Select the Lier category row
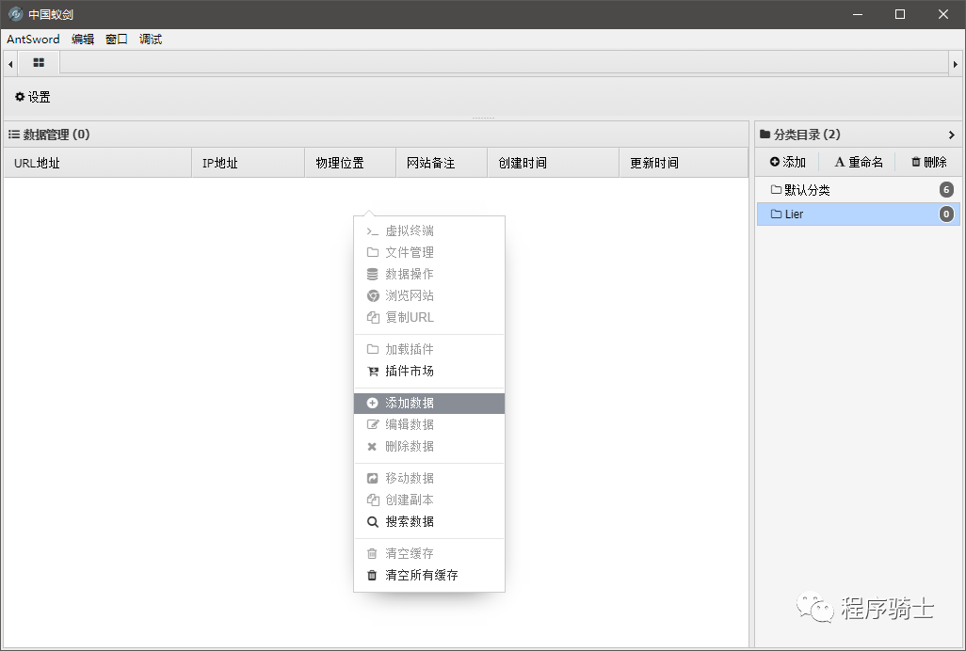The width and height of the screenshot is (966, 651). (x=858, y=214)
